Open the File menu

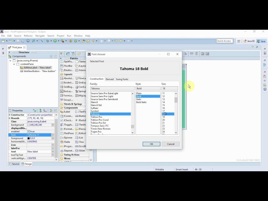3,36
